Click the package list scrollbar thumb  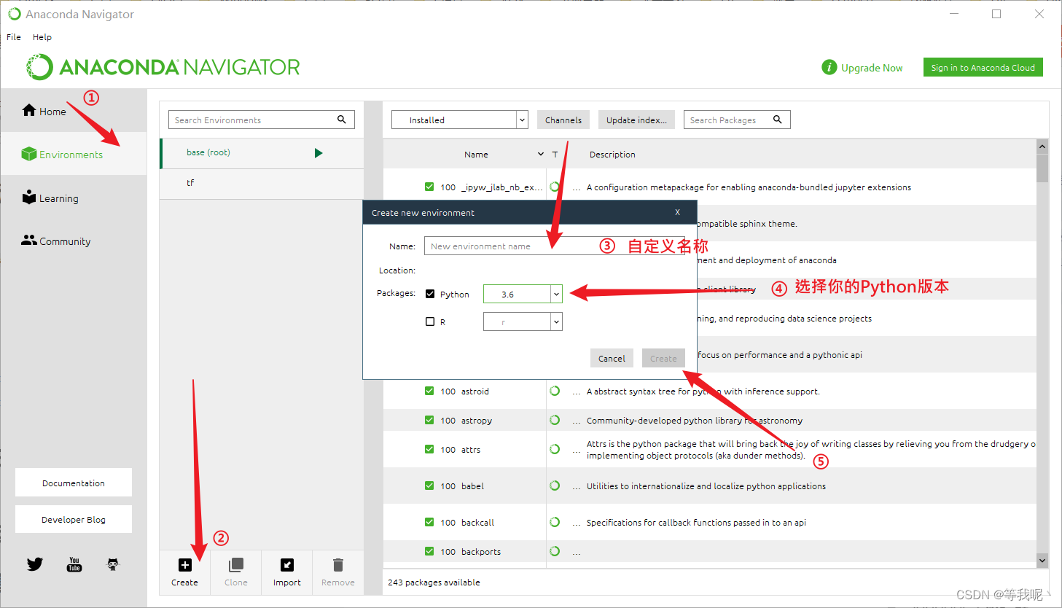(x=1042, y=168)
